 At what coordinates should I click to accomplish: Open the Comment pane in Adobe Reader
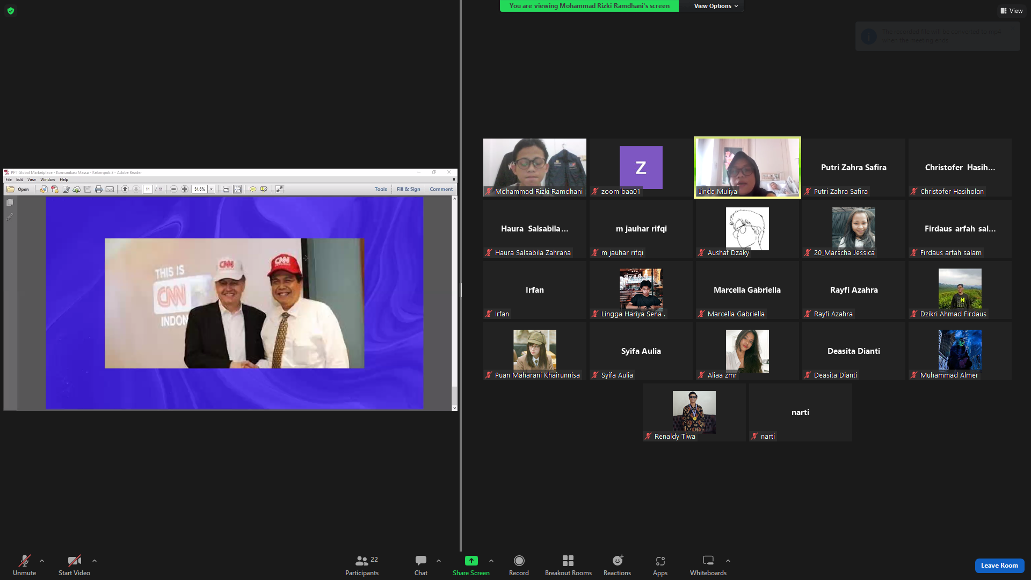click(441, 189)
